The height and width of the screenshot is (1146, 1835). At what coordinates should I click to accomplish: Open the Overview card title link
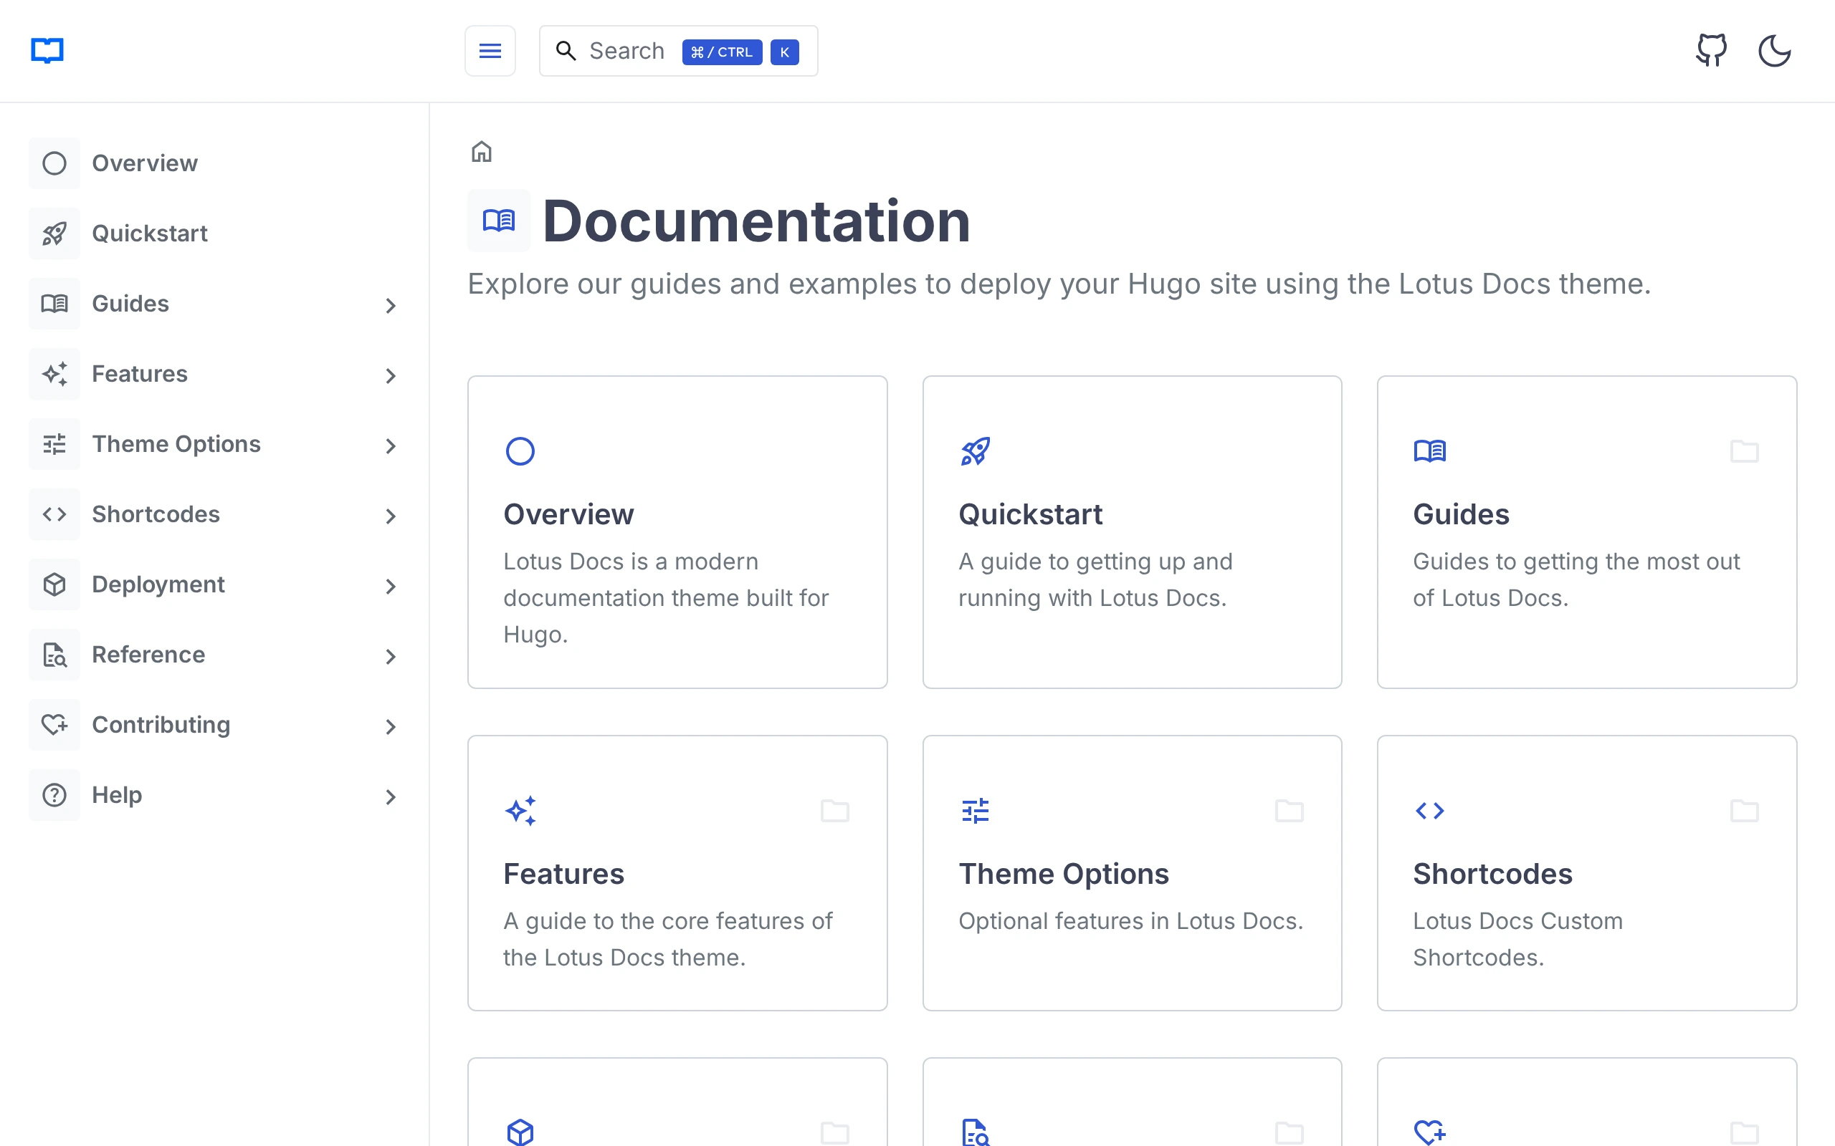click(568, 514)
